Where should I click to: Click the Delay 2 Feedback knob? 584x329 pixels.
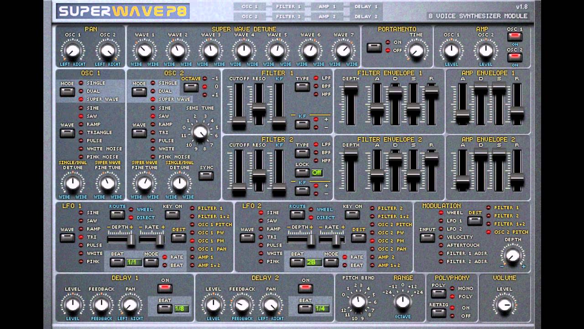coord(242,304)
